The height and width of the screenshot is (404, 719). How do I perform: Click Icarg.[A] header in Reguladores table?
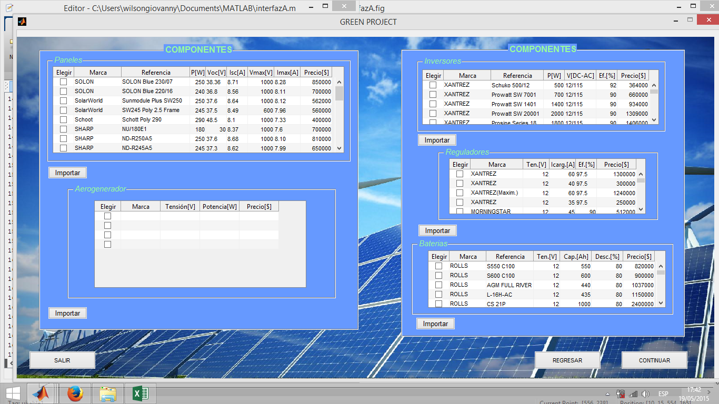coord(562,165)
